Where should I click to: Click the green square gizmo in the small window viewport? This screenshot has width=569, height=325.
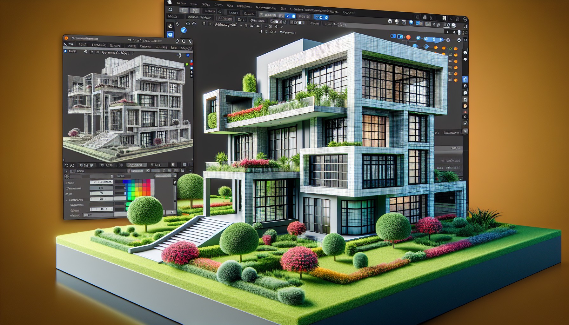[187, 64]
